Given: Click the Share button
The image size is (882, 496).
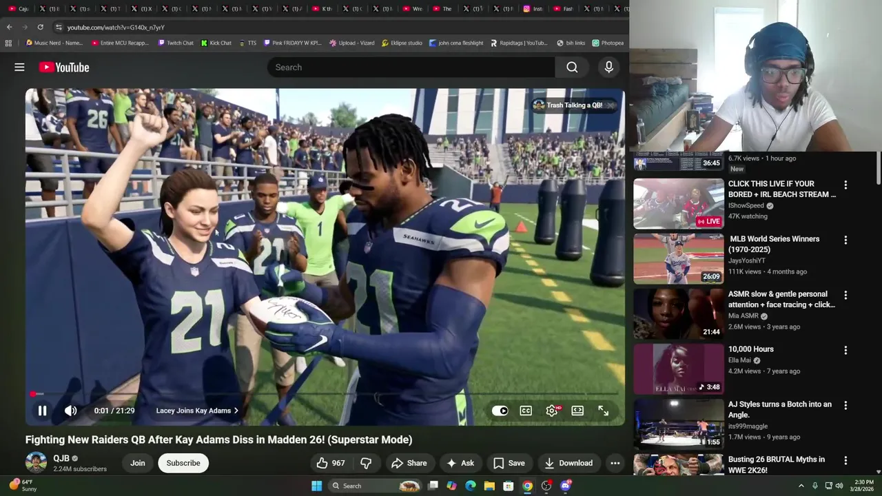Looking at the screenshot, I should 409,463.
